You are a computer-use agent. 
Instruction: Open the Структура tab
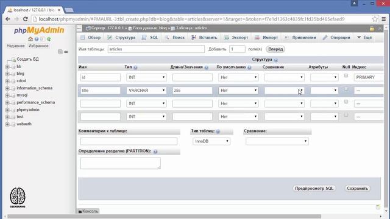pyautogui.click(x=121, y=38)
